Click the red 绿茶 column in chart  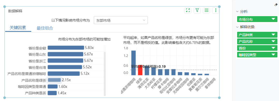point(140,70)
